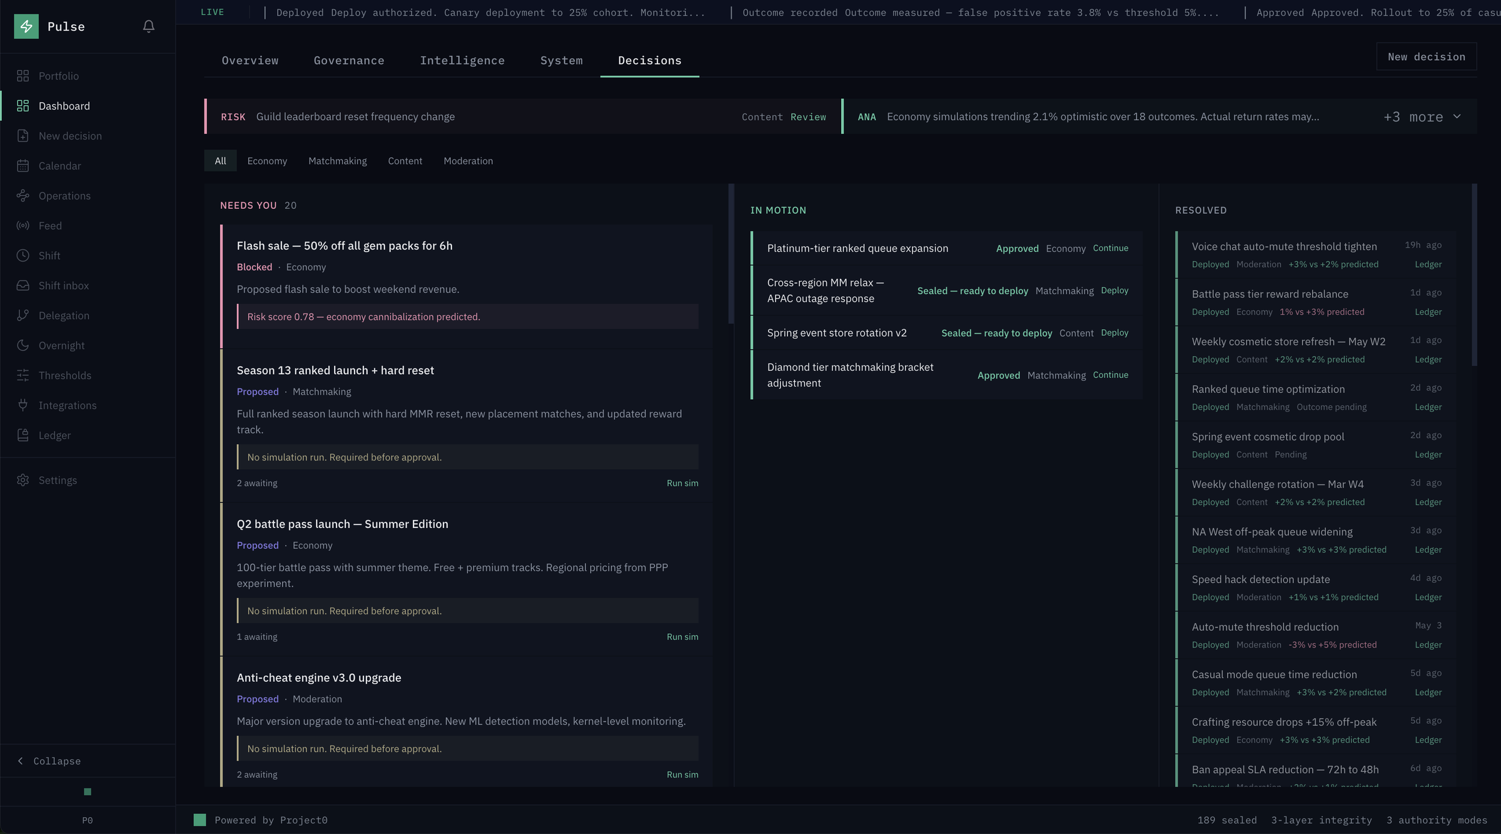Expand the +3 more alerts chevron

coord(1457,116)
